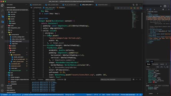Open tags.dart in explorer
Viewport: 171px width, 96px height.
[15, 43]
